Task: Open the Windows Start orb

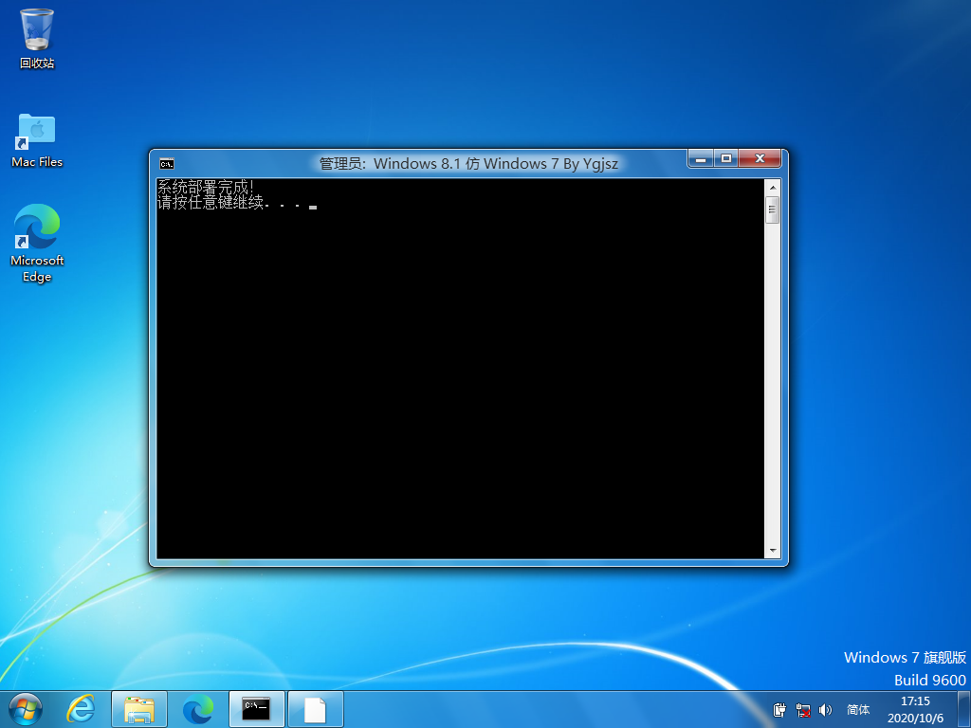Action: [x=26, y=709]
